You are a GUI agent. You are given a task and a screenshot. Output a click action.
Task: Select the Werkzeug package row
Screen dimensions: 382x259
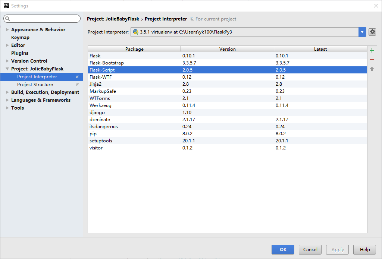point(227,105)
